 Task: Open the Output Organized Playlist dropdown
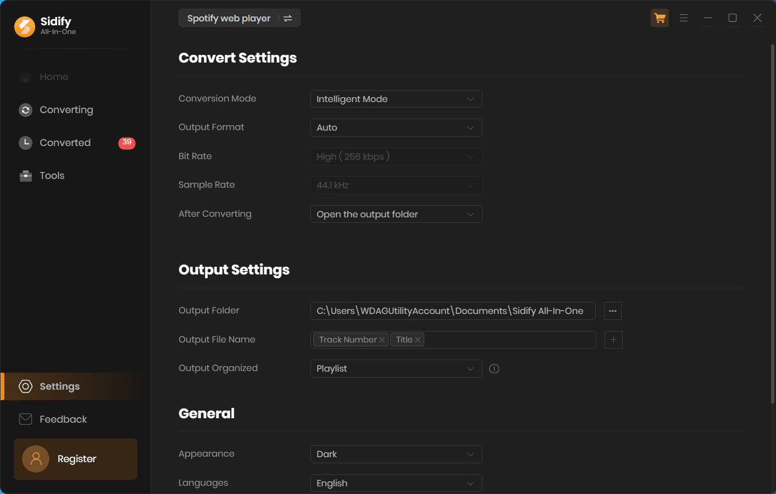point(396,369)
